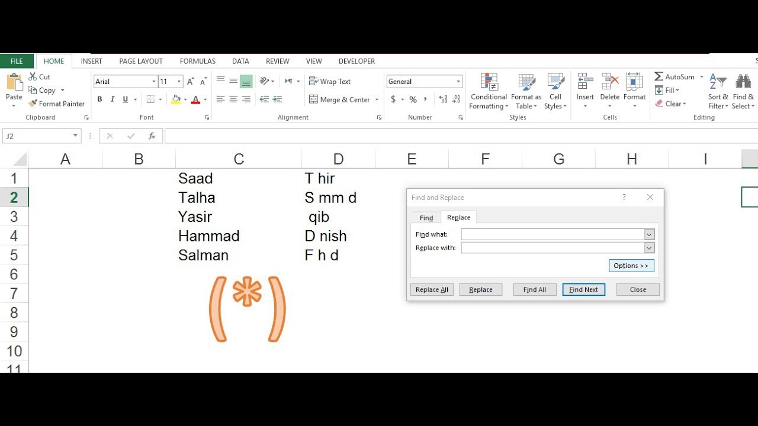The width and height of the screenshot is (758, 426).
Task: Click the Decrease Indent icon
Action: click(x=264, y=99)
